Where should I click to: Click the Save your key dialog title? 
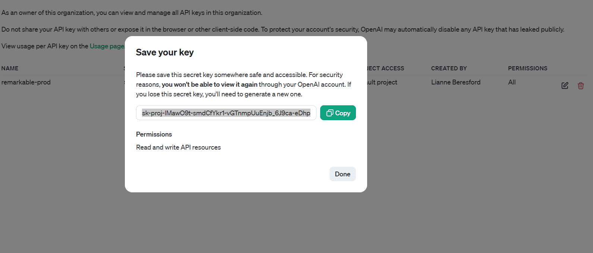(x=165, y=52)
